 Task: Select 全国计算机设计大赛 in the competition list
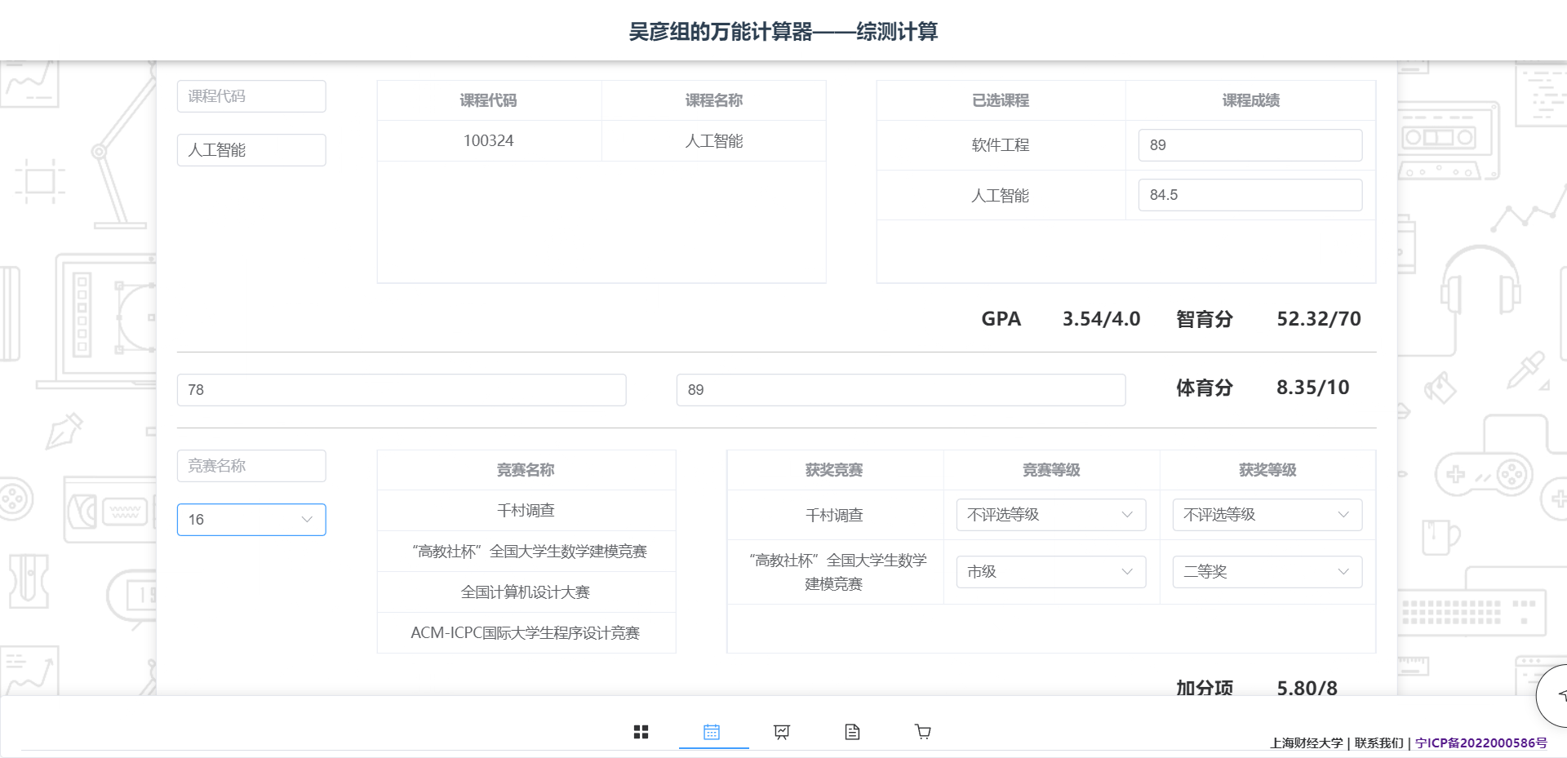pos(526,592)
